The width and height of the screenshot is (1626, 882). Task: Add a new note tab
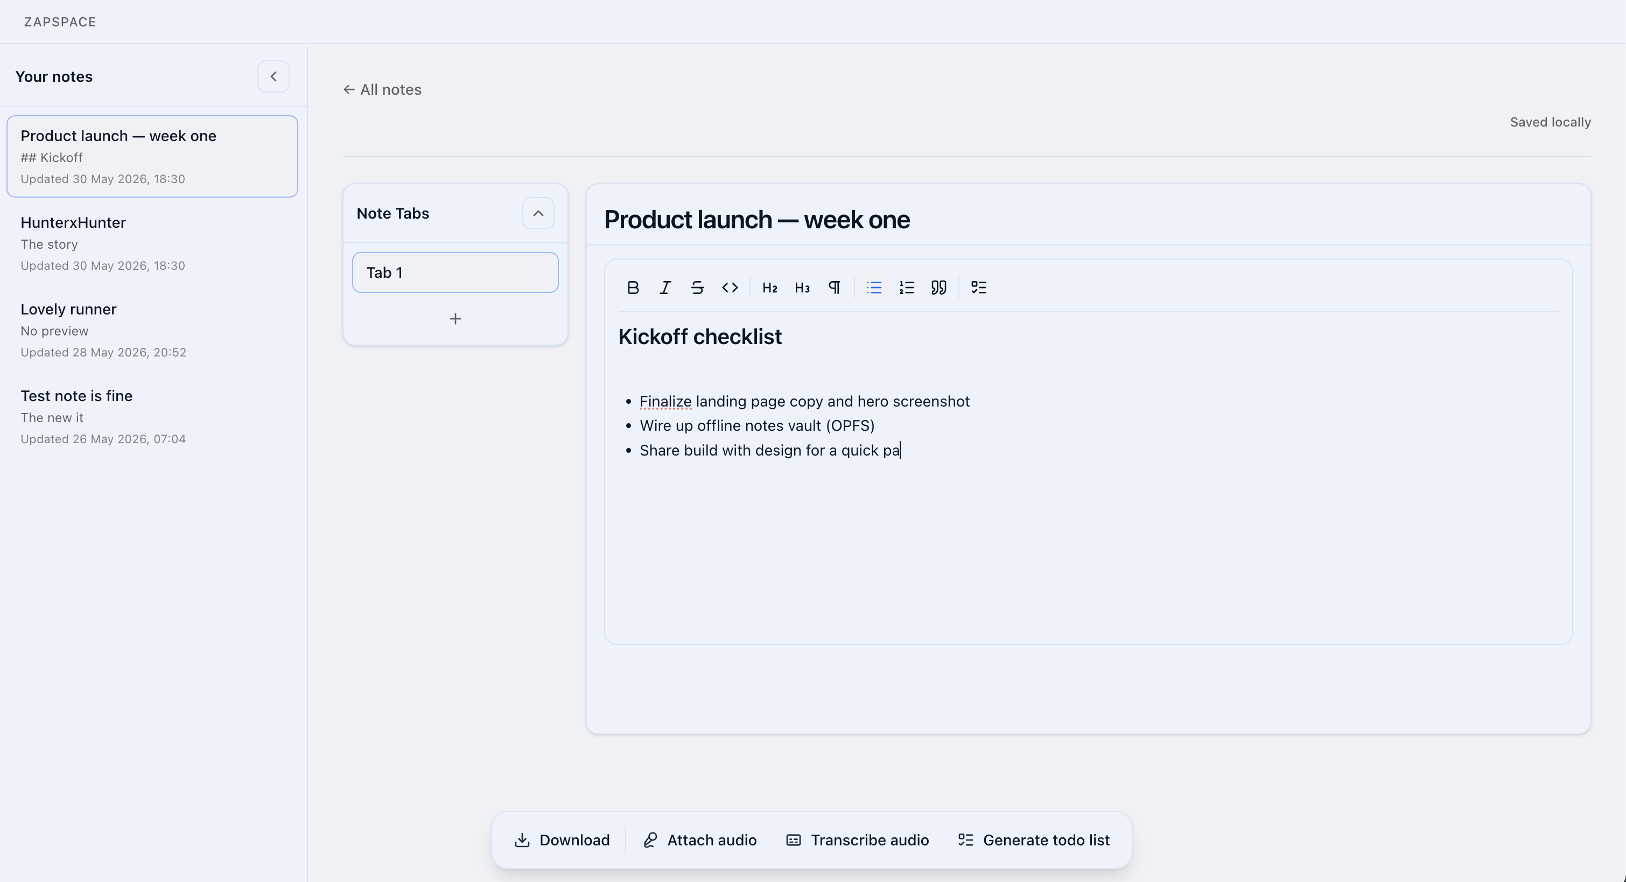[455, 319]
